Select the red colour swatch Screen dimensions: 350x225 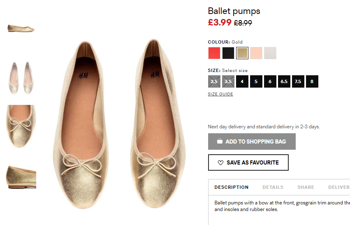214,53
